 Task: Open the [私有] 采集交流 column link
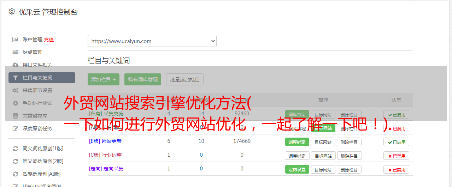pos(106,114)
